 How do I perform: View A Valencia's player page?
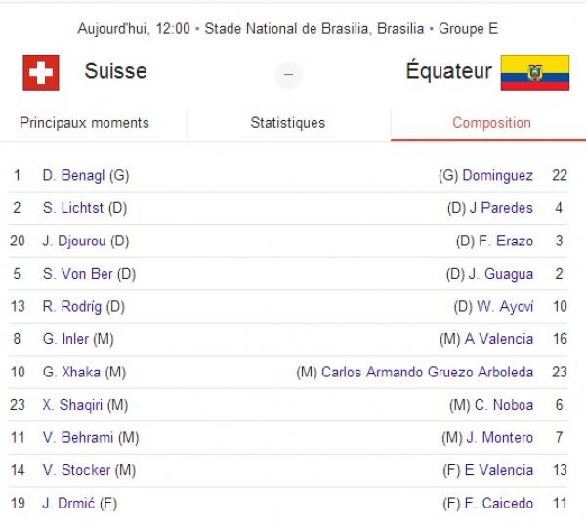[499, 339]
